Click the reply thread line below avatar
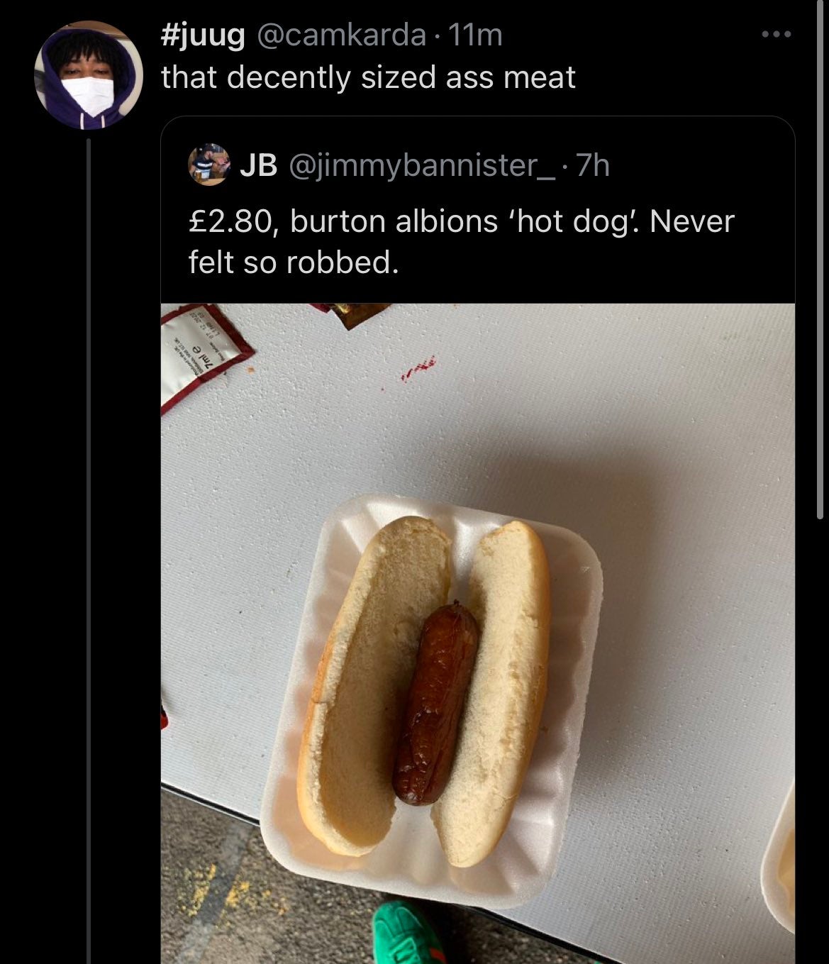The image size is (829, 964). (89, 551)
